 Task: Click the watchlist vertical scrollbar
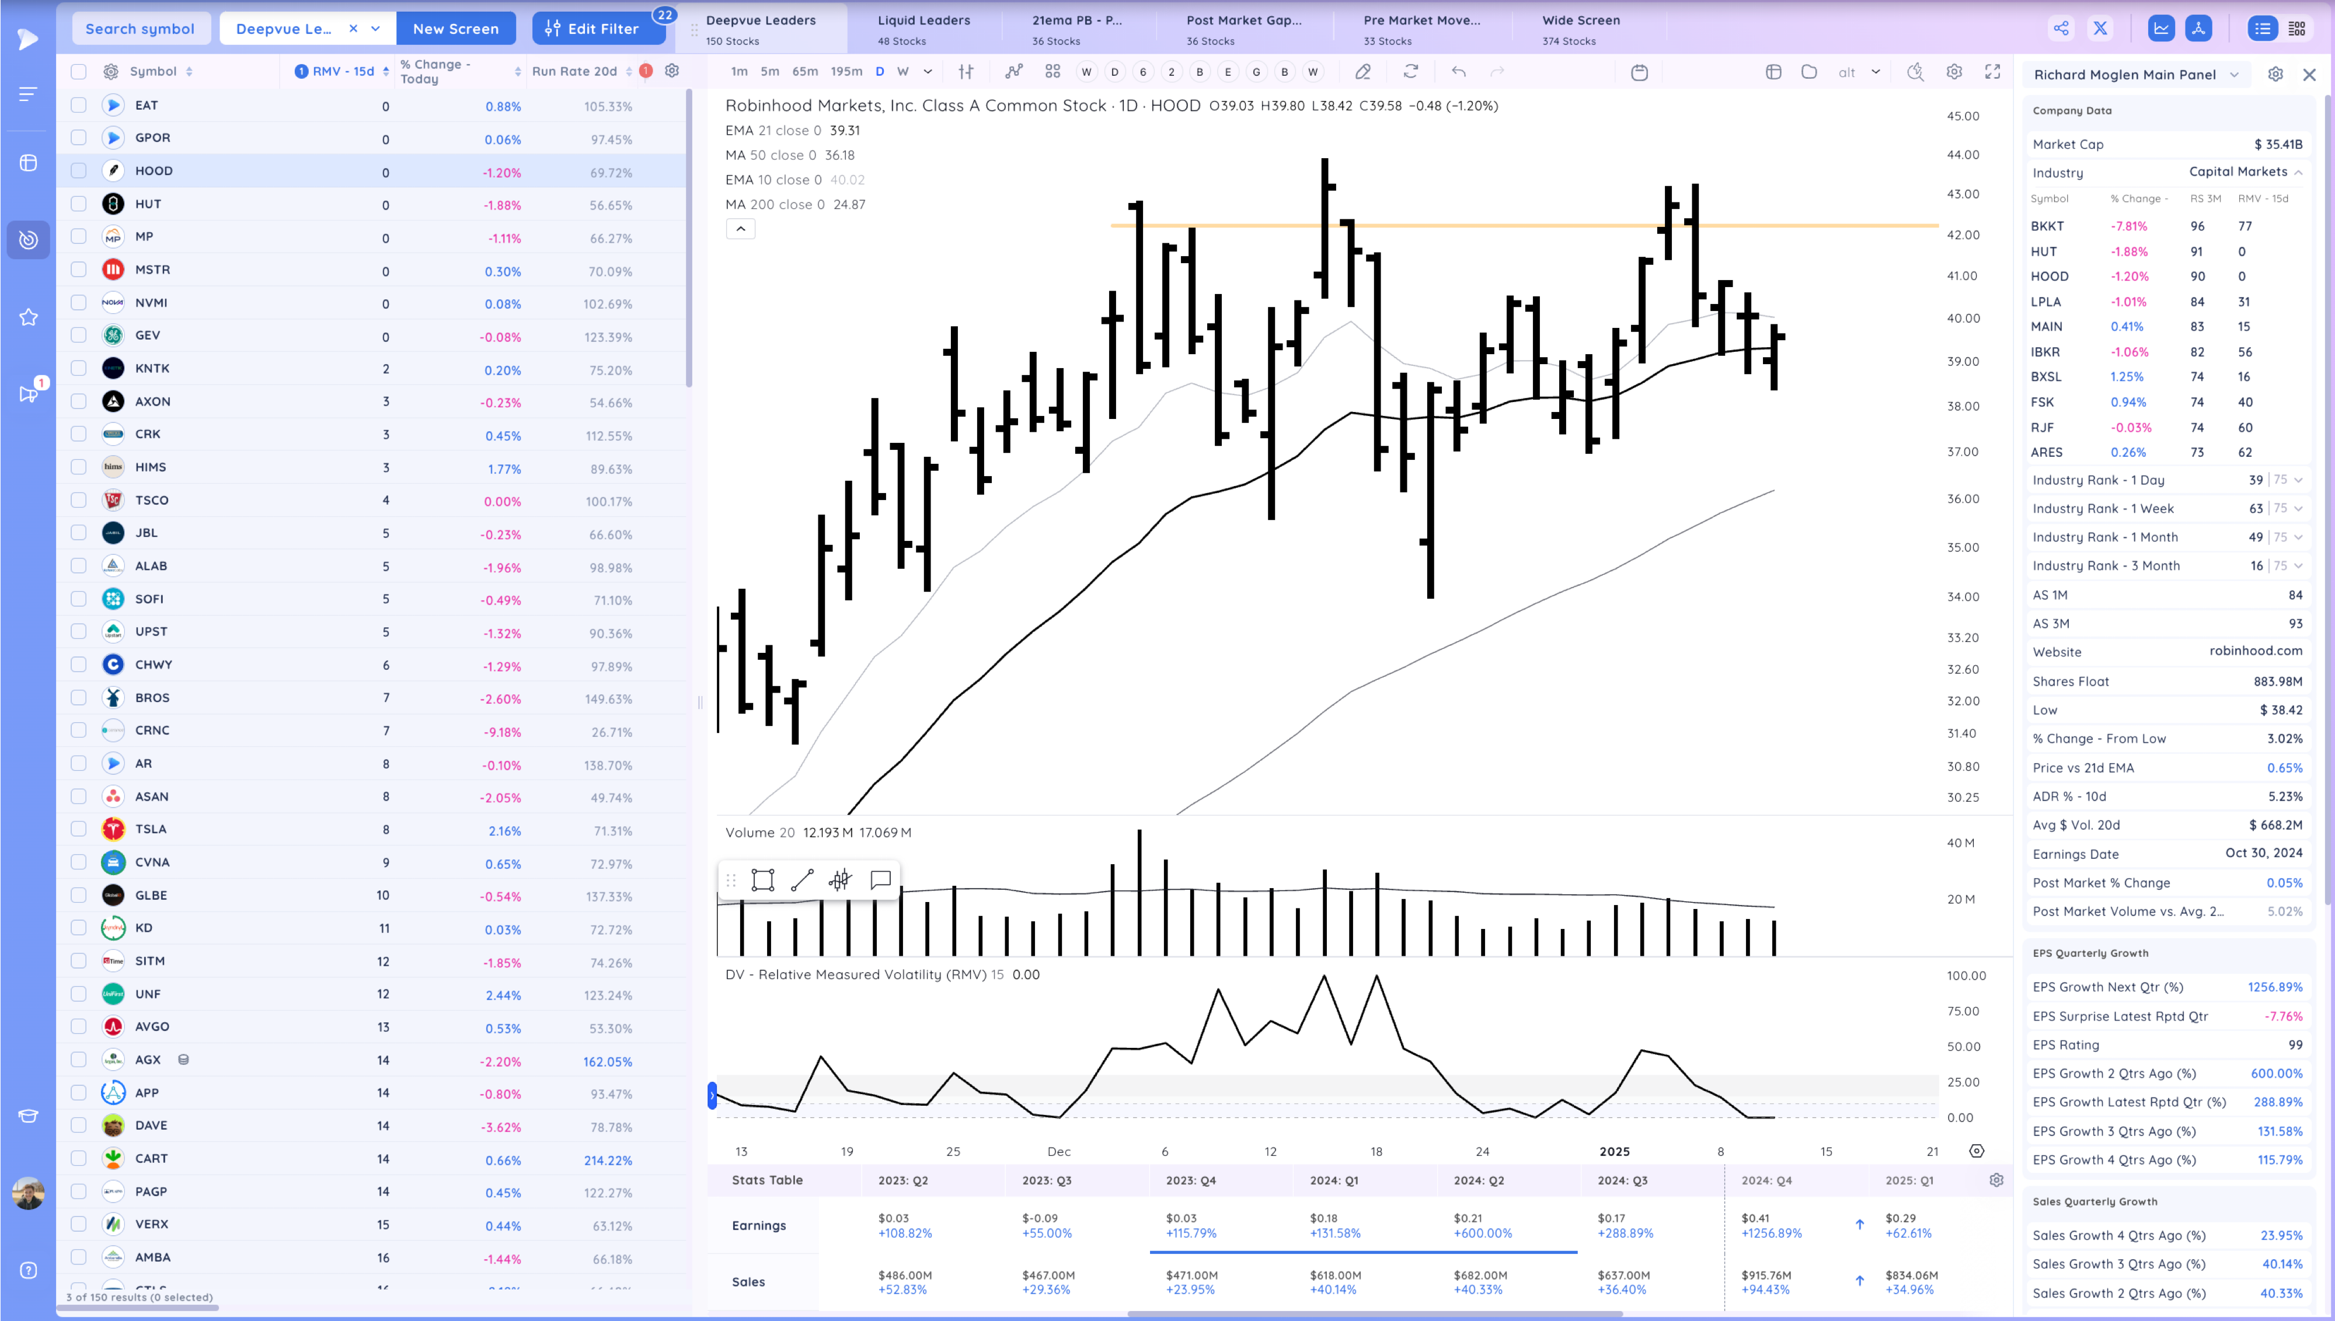coord(689,237)
